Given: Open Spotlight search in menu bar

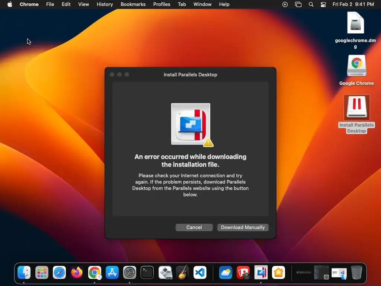Looking at the screenshot, I should (311, 4).
